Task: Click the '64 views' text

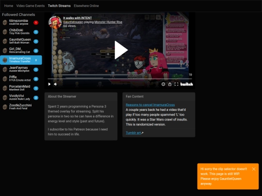Action: click(x=69, y=26)
